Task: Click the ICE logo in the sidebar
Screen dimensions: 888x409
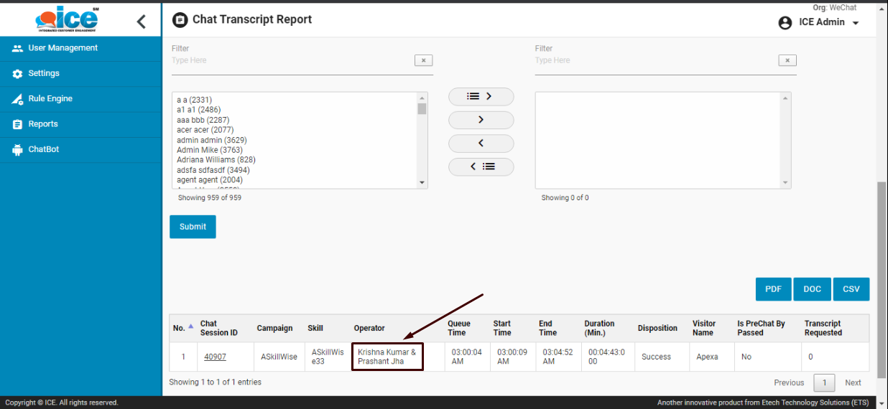Action: [x=66, y=19]
